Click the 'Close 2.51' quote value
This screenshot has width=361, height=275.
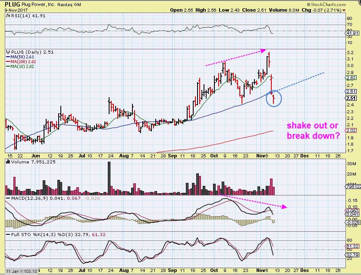[254, 10]
